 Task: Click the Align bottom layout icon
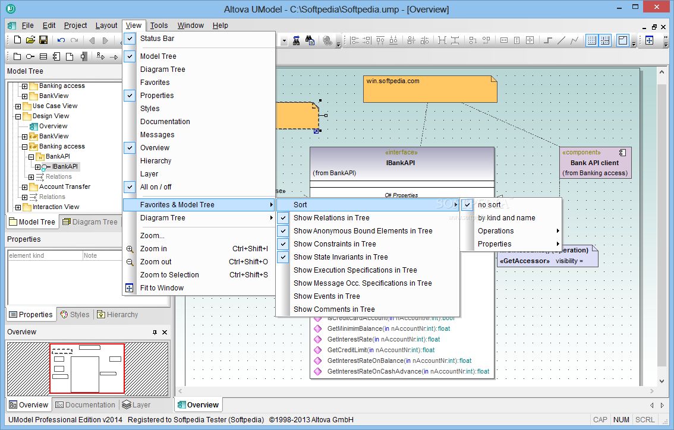pyautogui.click(x=393, y=40)
